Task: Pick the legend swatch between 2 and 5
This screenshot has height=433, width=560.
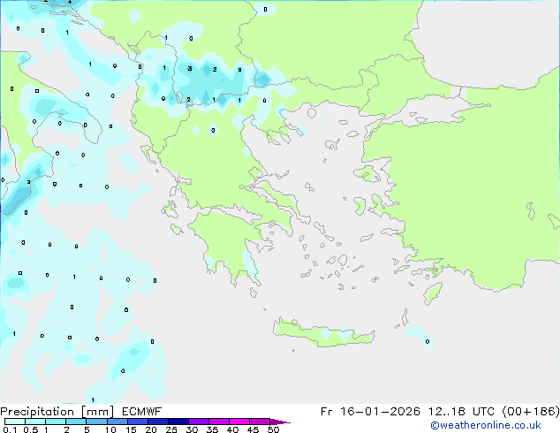Action: [76, 422]
